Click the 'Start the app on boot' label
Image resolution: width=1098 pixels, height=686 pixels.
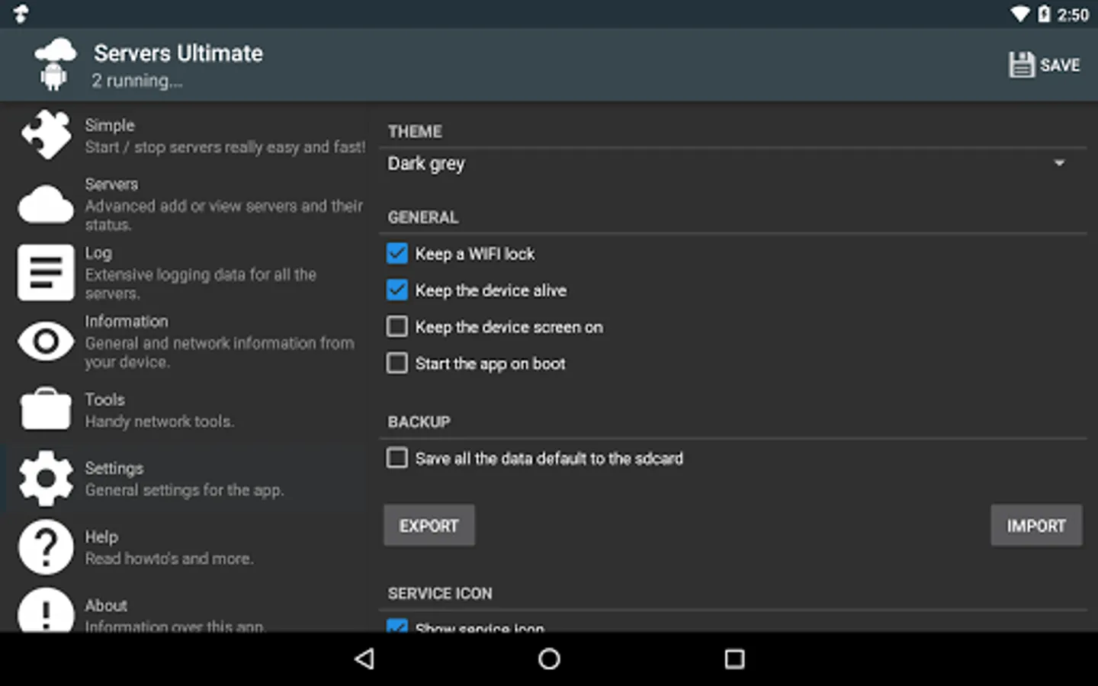[x=490, y=364]
